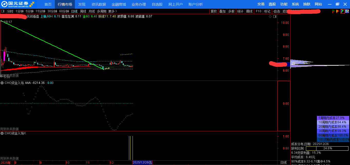
Task: Click the diamond icon above the price chart
Action: (x=270, y=16)
